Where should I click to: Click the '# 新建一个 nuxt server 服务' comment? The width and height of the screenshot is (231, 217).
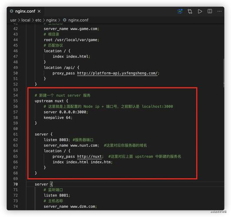coord(63,95)
